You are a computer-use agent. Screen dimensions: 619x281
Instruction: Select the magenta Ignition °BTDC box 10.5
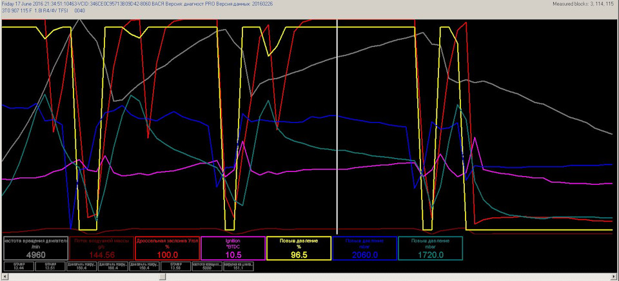coord(233,248)
